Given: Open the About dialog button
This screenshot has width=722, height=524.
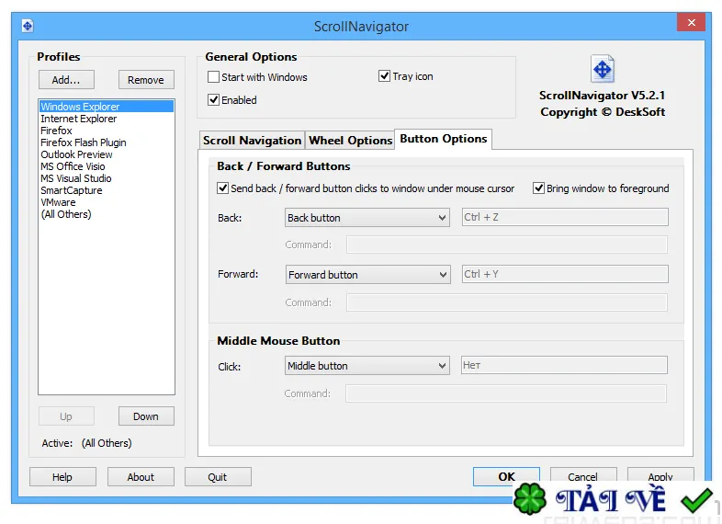Looking at the screenshot, I should (x=141, y=477).
